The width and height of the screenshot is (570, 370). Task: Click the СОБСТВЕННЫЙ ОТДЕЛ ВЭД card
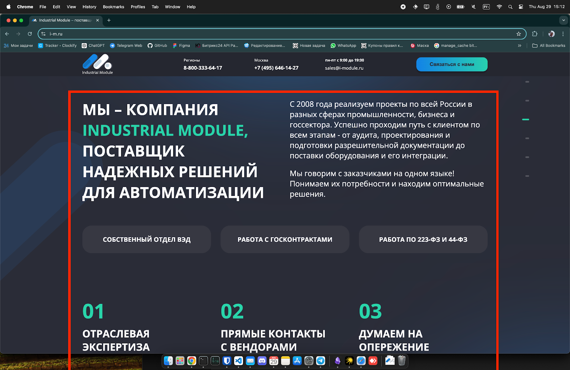[147, 239]
